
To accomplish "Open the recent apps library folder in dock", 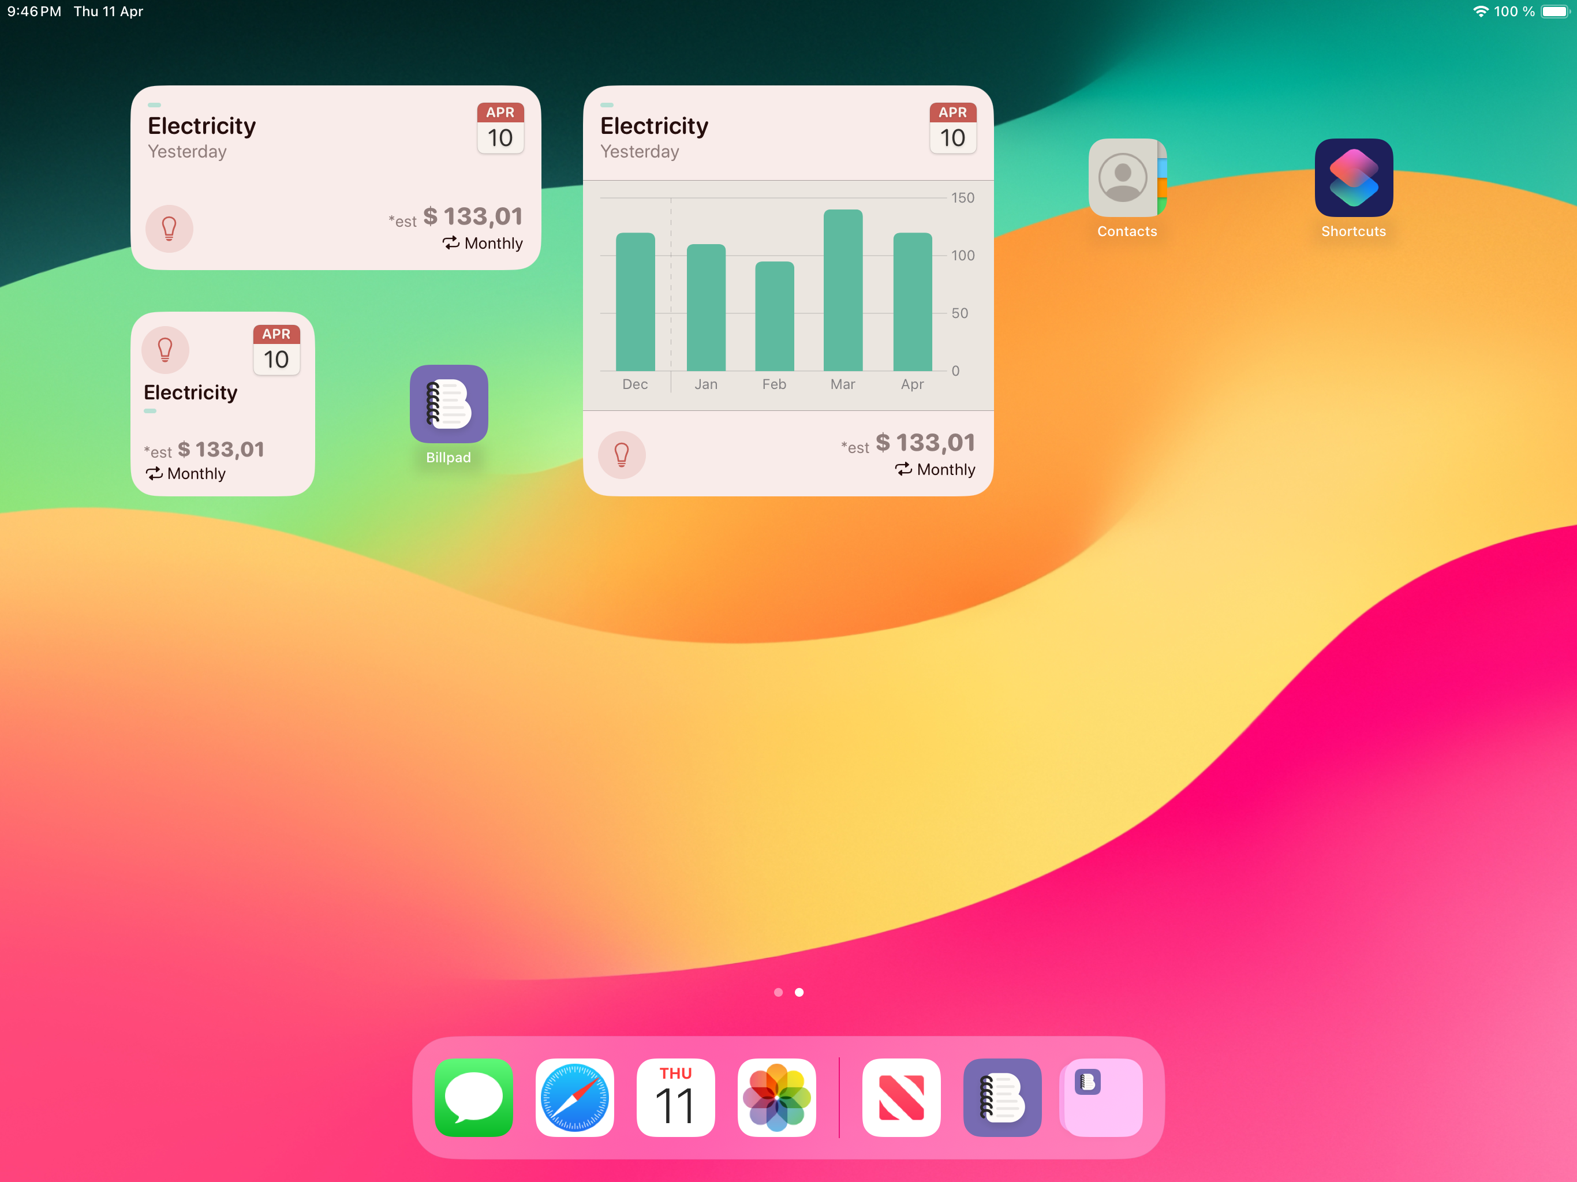I will [x=1102, y=1097].
